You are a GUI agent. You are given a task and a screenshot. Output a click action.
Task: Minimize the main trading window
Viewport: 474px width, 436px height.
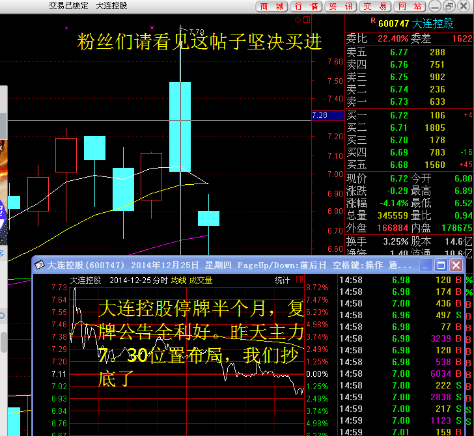pos(435,6)
